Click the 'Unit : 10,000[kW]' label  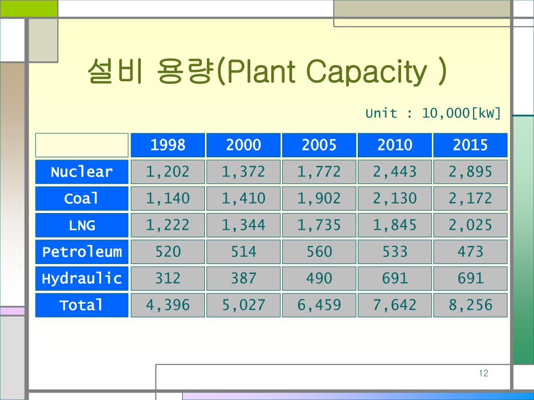coord(433,113)
